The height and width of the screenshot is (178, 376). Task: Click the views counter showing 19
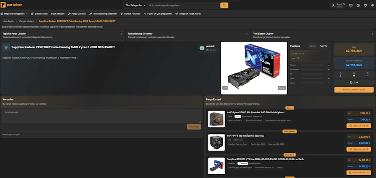(354, 74)
